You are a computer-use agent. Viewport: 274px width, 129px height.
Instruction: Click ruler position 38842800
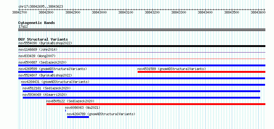click(x=46, y=12)
